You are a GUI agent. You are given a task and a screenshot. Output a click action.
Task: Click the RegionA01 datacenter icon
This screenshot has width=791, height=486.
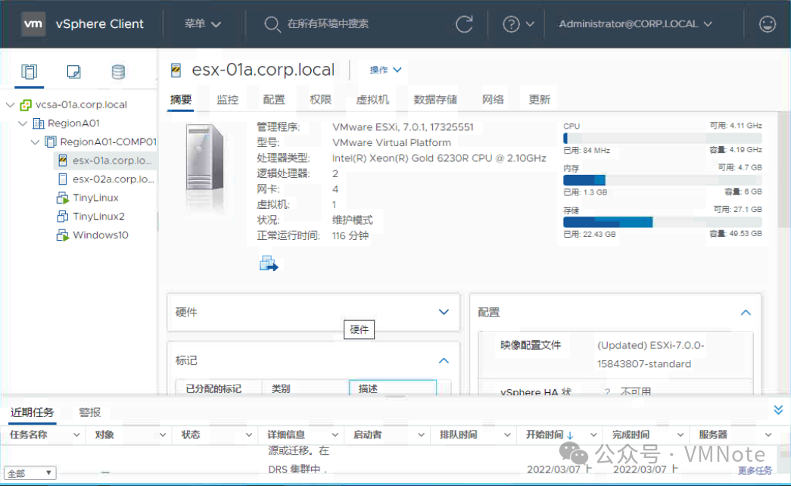click(x=39, y=123)
